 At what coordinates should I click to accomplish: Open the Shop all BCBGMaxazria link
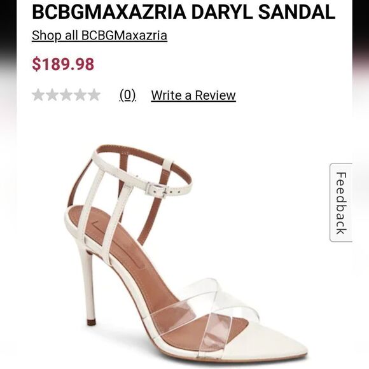pos(99,36)
